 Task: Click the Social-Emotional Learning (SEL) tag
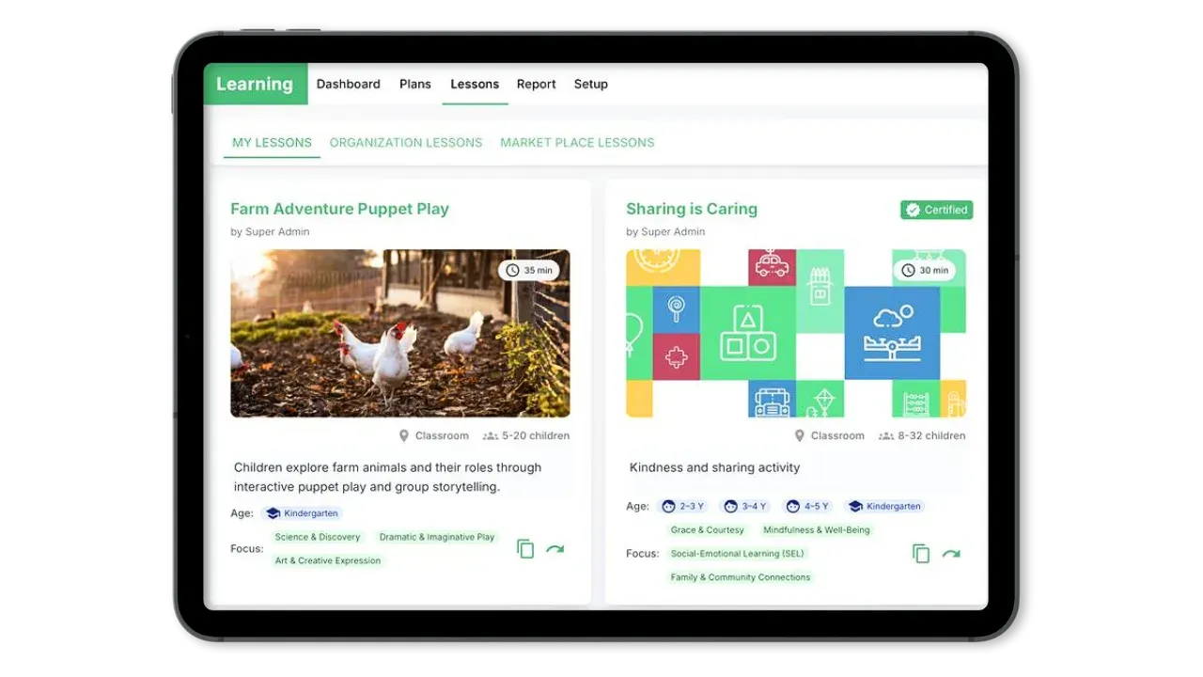click(x=738, y=554)
